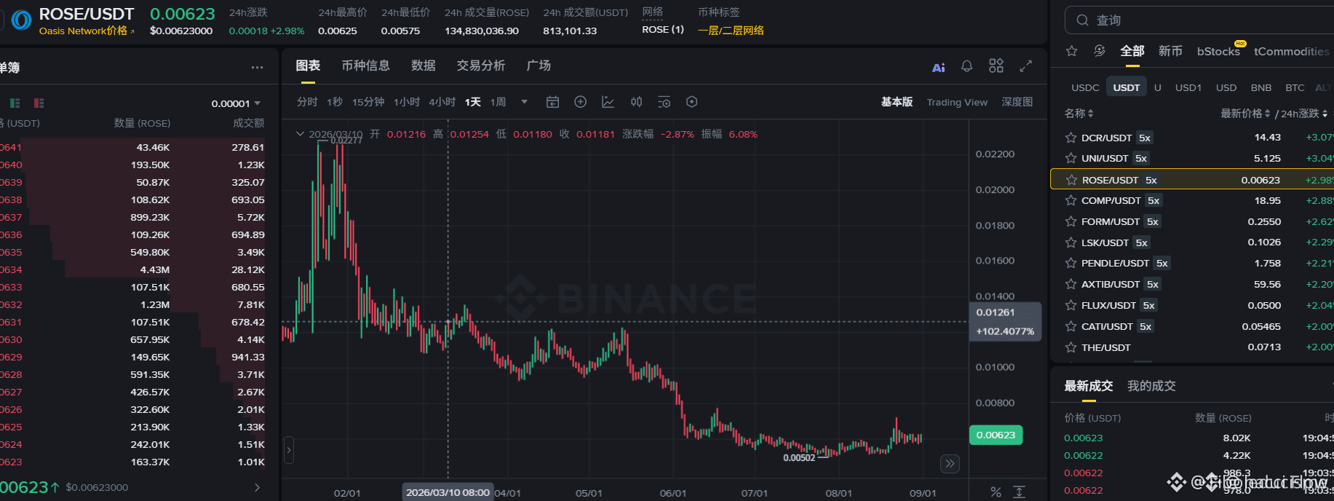Favorite the ROSE/USDT pair star
This screenshot has height=501, width=1334.
click(1071, 180)
